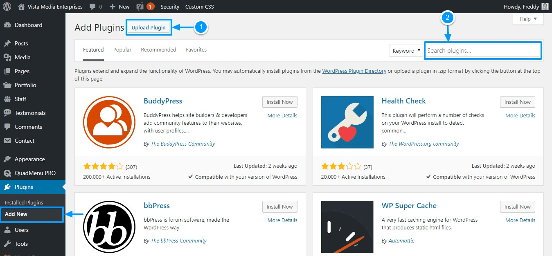View More Details for BuddyPress

click(x=282, y=116)
